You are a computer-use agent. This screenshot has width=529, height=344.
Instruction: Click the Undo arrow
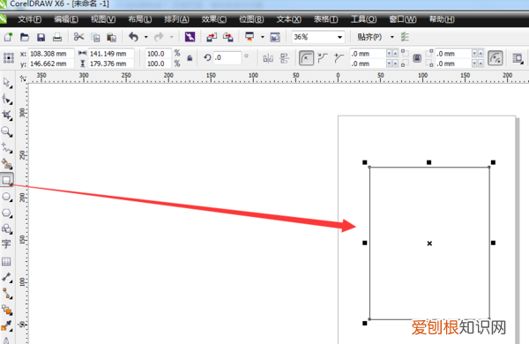click(134, 36)
